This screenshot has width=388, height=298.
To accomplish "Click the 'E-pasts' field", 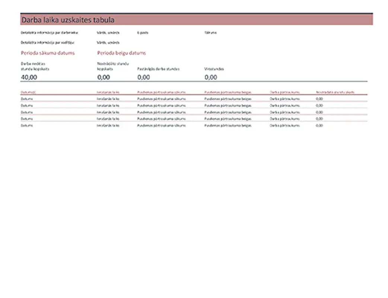I will coord(143,33).
